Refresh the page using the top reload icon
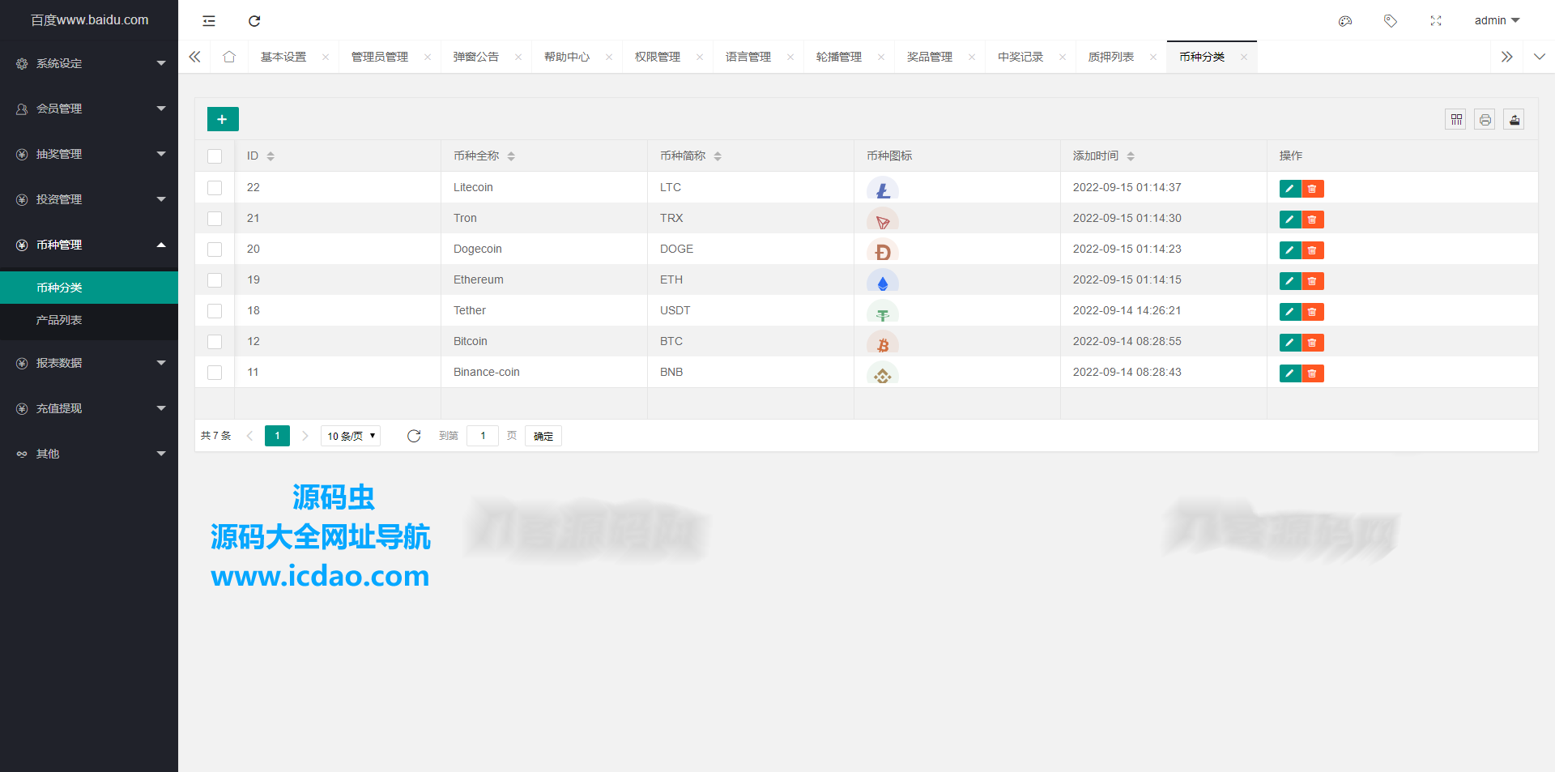1555x772 pixels. 254,21
